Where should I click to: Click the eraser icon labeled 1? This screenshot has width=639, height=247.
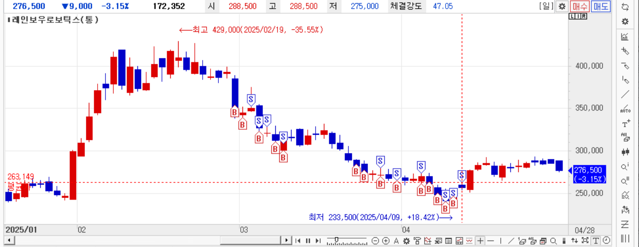tap(522, 240)
